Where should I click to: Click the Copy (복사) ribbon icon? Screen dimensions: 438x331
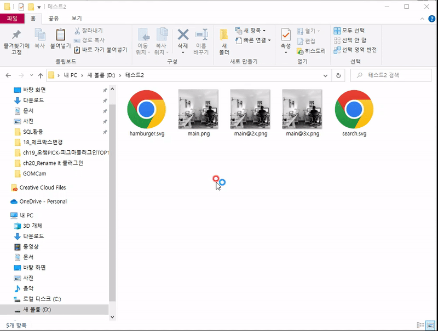pos(39,35)
